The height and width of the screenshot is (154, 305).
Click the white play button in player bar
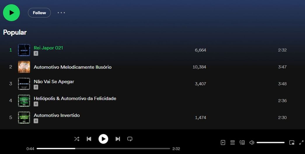tap(103, 139)
